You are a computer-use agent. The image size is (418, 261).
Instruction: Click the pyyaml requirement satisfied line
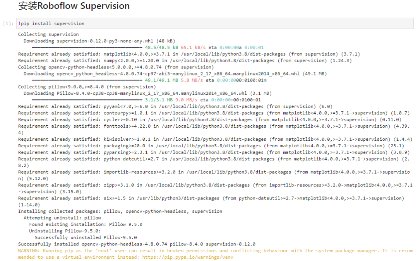pos(175,107)
